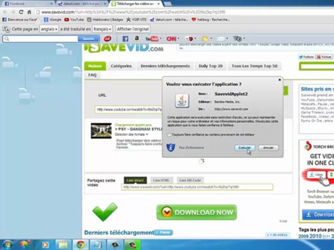The width and height of the screenshot is (334, 250).
Task: Open the Daily Top 20 tab
Action: 211,66
